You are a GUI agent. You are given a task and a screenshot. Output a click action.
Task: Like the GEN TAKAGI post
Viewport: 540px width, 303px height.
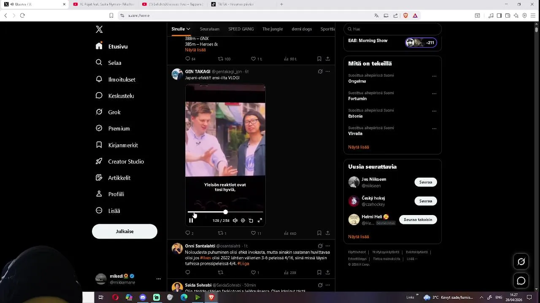pos(256,233)
